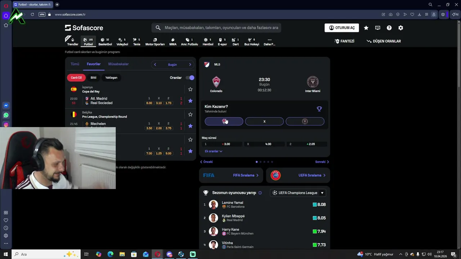Select Tenis sport icon

tap(136, 42)
